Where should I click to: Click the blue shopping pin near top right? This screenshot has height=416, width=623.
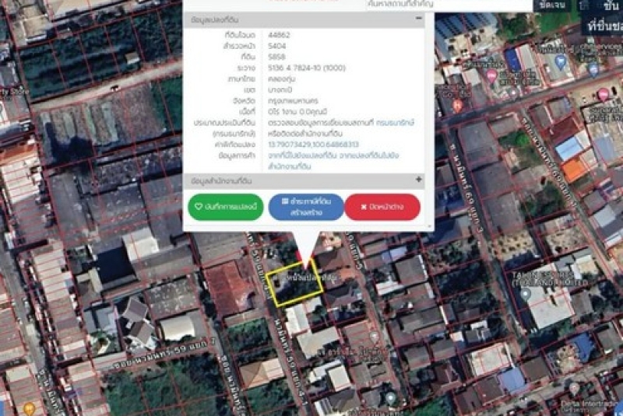click(x=561, y=62)
